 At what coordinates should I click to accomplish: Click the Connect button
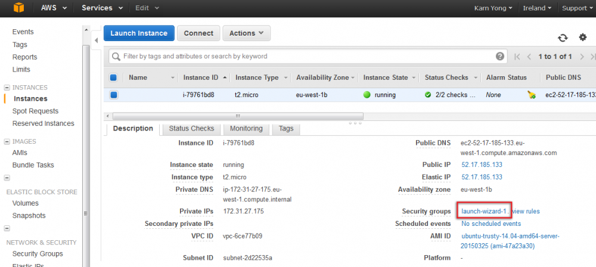tap(198, 33)
